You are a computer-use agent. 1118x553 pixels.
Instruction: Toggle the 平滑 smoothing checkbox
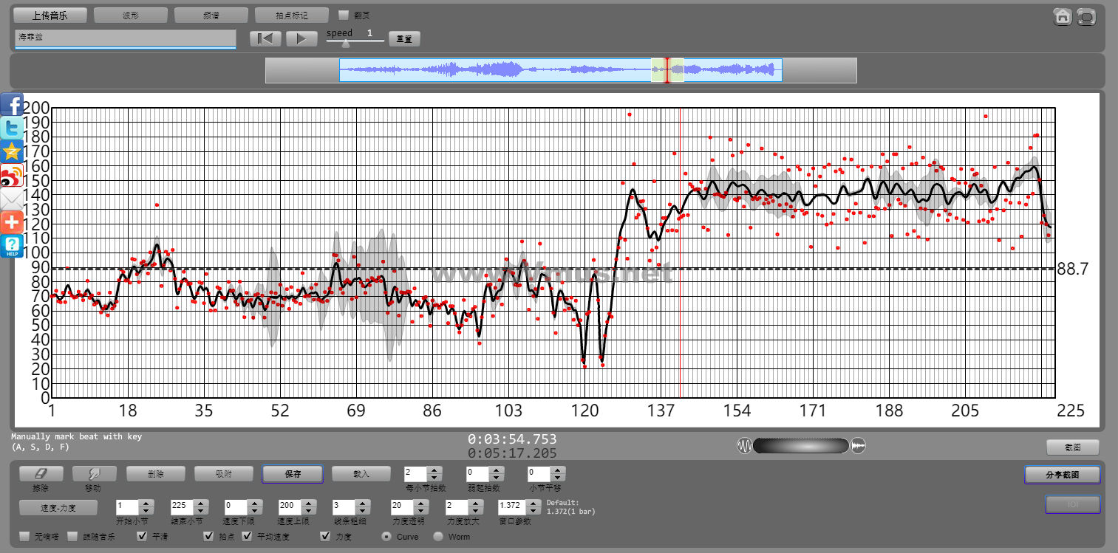(x=143, y=537)
